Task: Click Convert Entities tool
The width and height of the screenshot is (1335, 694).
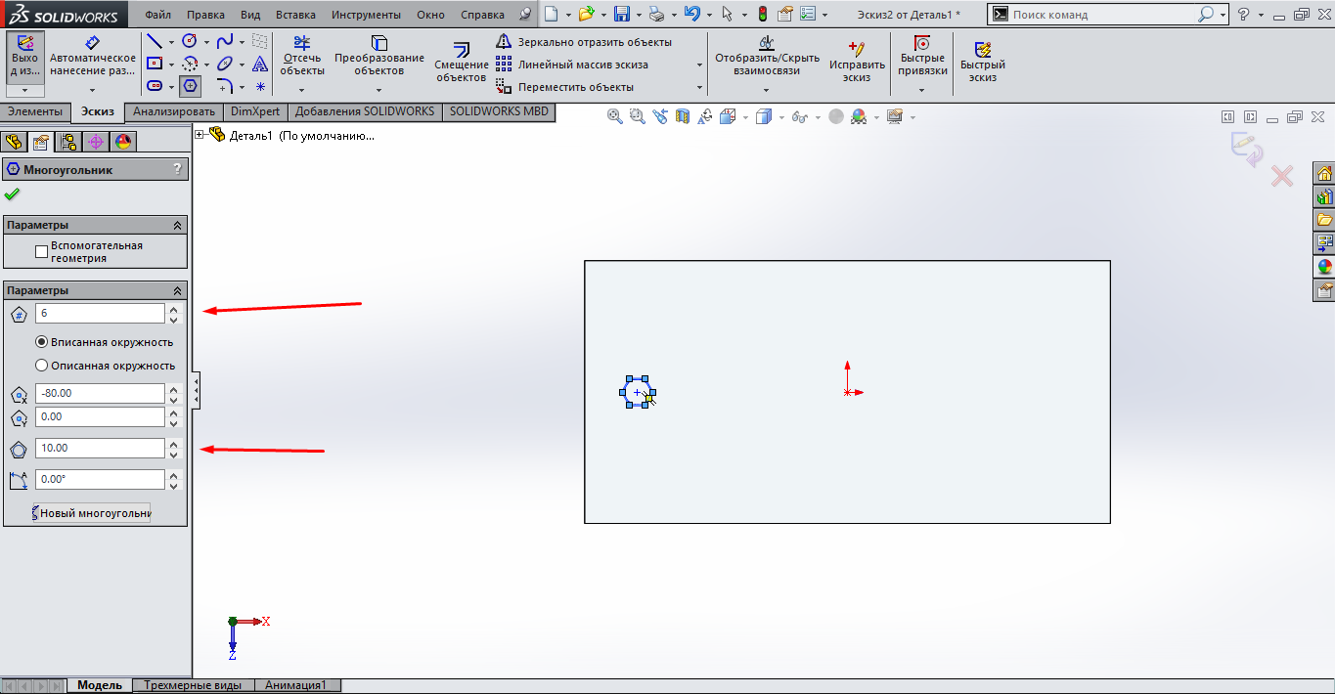Action: 378,56
